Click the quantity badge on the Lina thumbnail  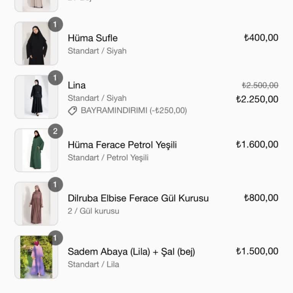55,78
